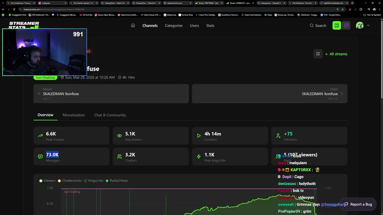Screen dimensions: 383x215
Task: Click the Duration play icon
Action: click(199, 136)
